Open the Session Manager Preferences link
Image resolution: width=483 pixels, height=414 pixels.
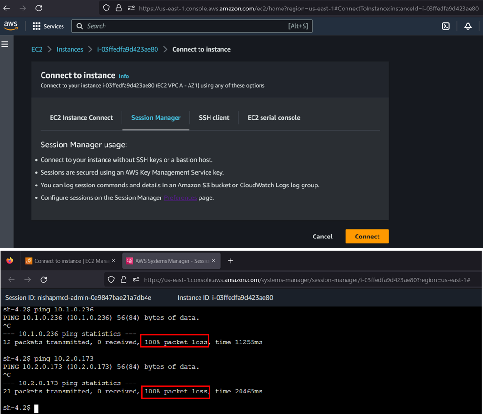click(x=180, y=198)
